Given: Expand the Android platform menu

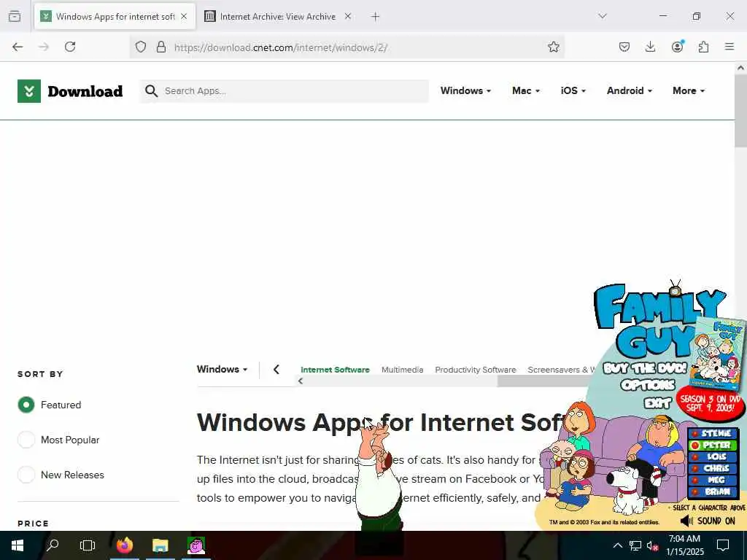Looking at the screenshot, I should coord(630,90).
